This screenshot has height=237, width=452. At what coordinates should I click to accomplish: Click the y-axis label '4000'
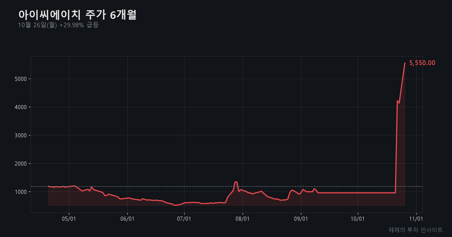21,107
